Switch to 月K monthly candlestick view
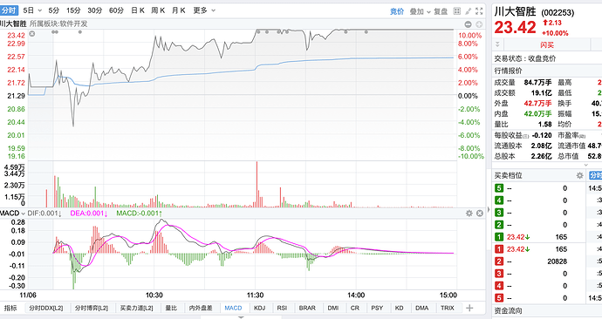The image size is (602, 319). click(179, 10)
